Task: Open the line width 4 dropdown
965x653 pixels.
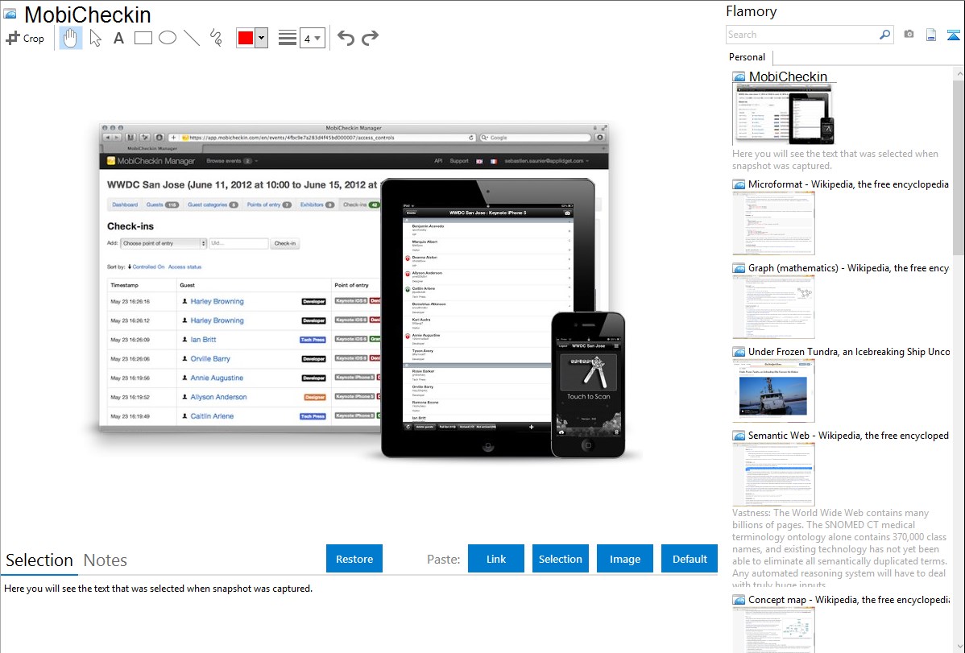Action: click(x=312, y=39)
